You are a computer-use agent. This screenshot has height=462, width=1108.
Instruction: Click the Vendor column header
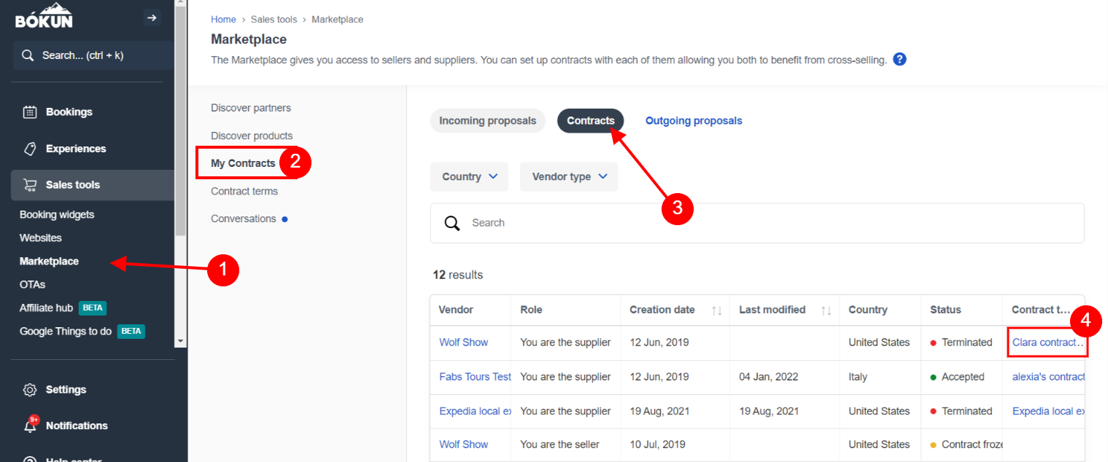point(456,310)
